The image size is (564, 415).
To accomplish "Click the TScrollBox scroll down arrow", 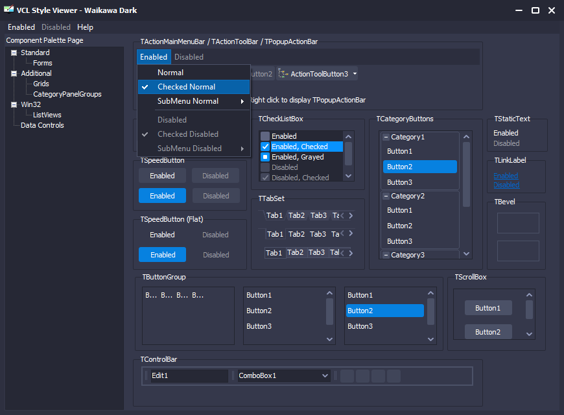I will coord(529,334).
